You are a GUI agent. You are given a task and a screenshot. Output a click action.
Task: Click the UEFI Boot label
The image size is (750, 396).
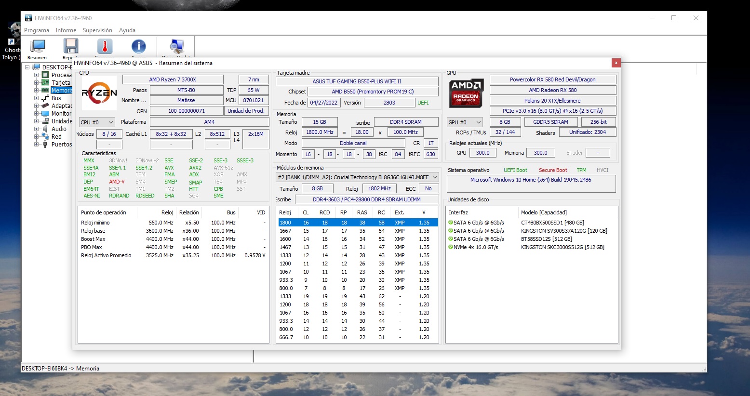click(x=515, y=170)
